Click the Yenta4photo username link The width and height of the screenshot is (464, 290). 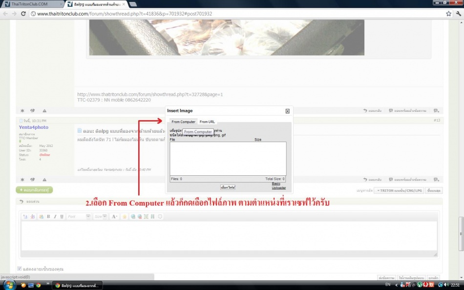[33, 127]
